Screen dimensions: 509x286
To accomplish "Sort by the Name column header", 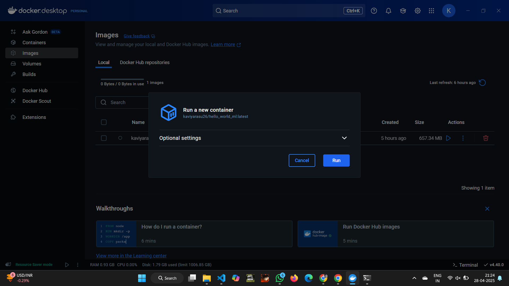I will (x=138, y=122).
